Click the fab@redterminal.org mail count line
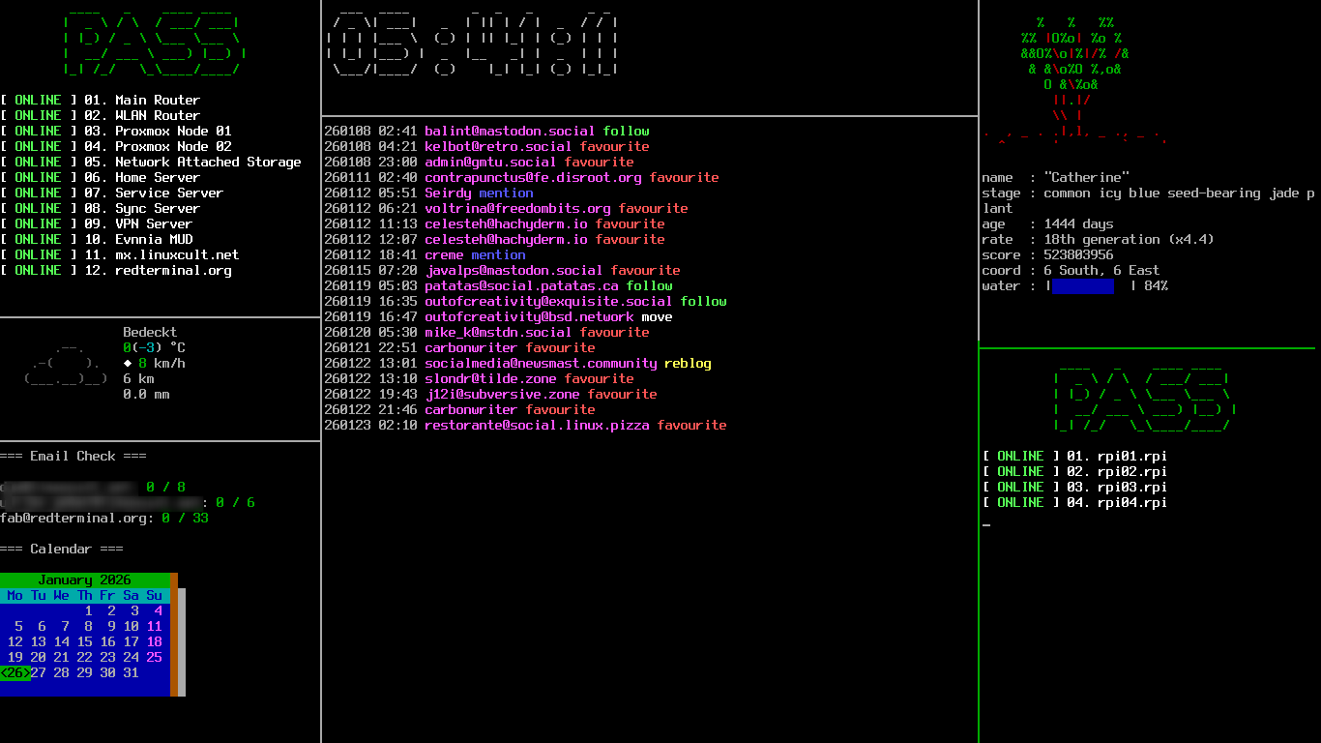This screenshot has width=1321, height=743. (x=104, y=519)
